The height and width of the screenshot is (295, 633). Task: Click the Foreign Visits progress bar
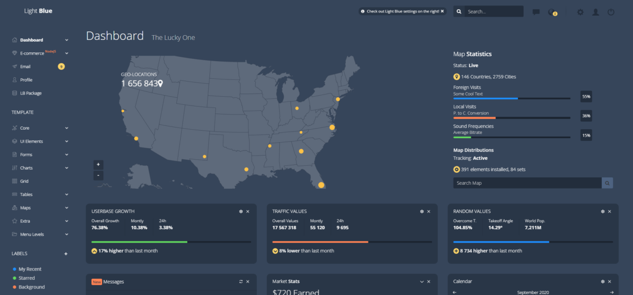[511, 98]
